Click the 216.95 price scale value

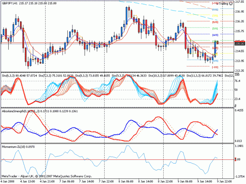click(x=240, y=11)
